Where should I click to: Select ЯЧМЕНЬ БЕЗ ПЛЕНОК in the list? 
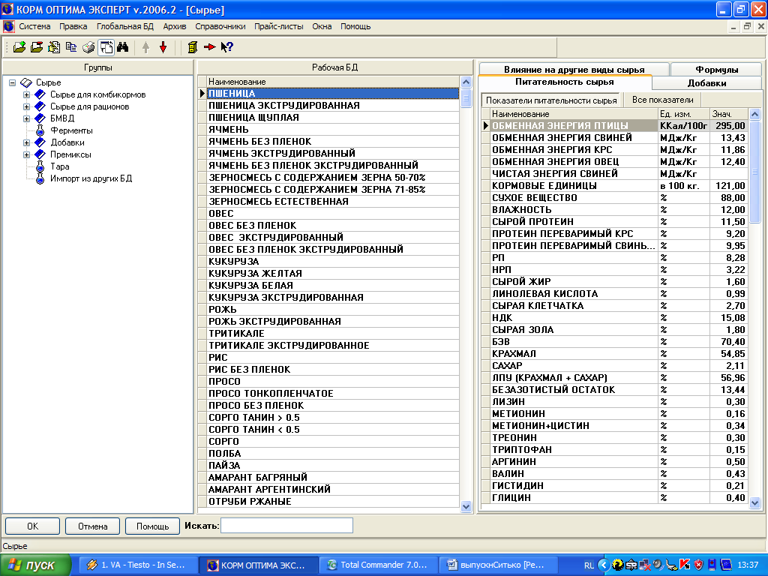[333, 142]
